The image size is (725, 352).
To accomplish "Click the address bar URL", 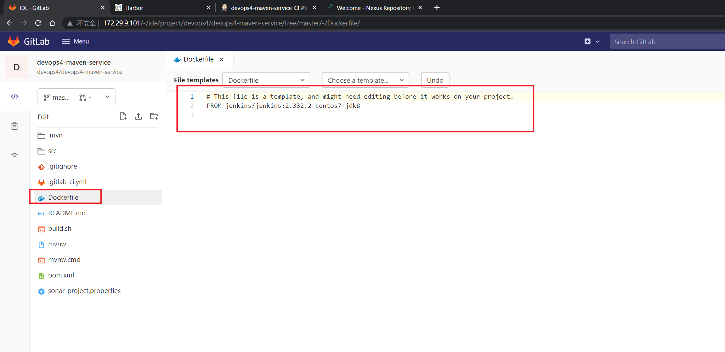I will [x=231, y=23].
